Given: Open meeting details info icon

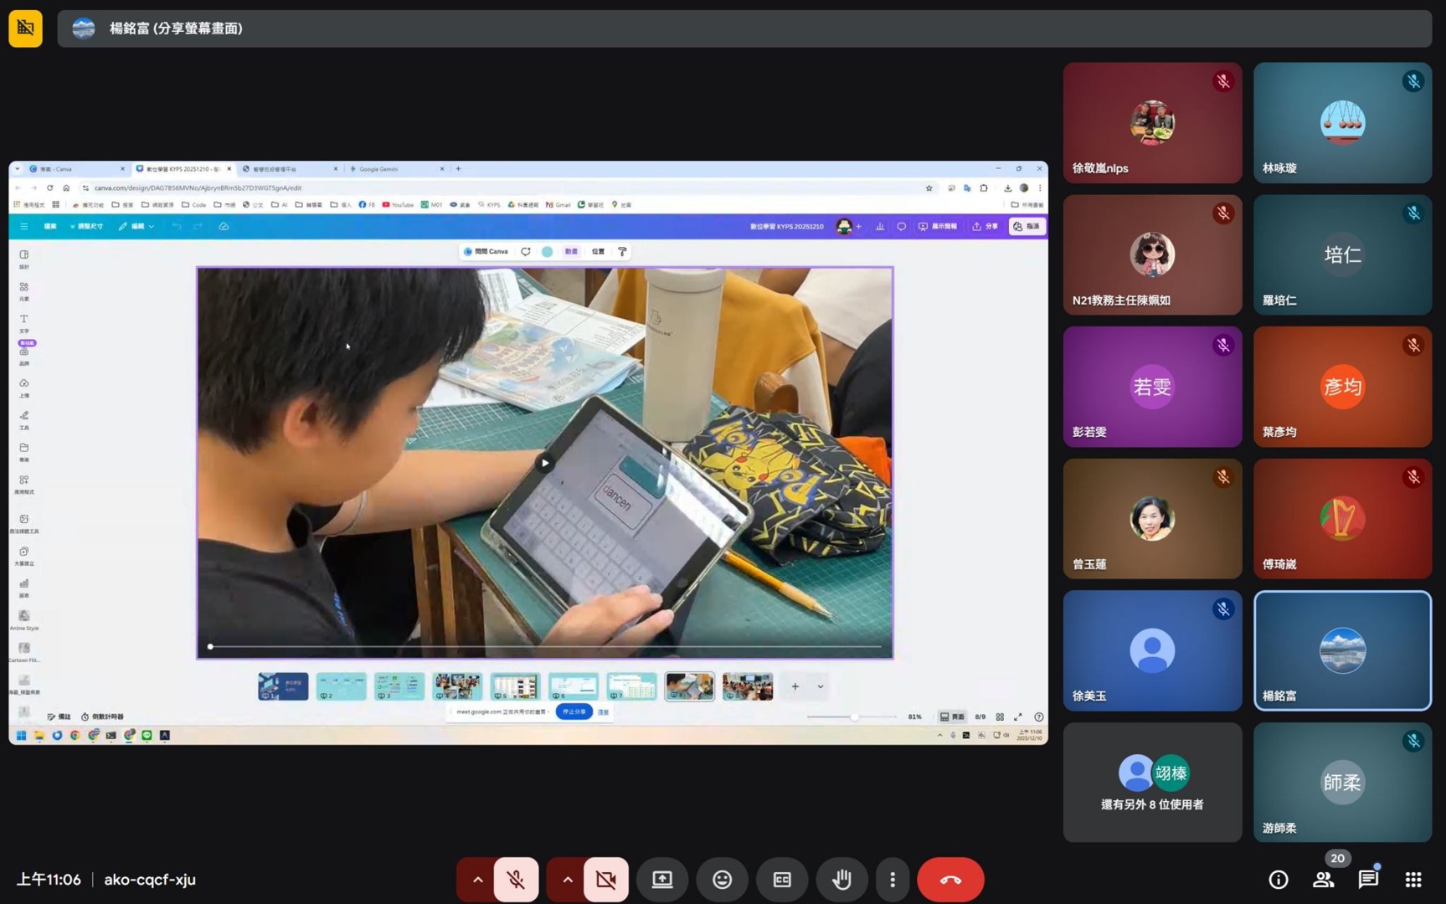Looking at the screenshot, I should (x=1278, y=879).
